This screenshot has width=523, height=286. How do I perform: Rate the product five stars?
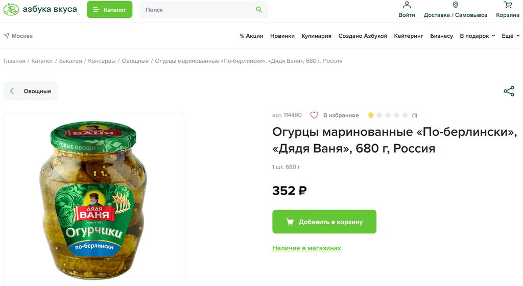(x=406, y=115)
